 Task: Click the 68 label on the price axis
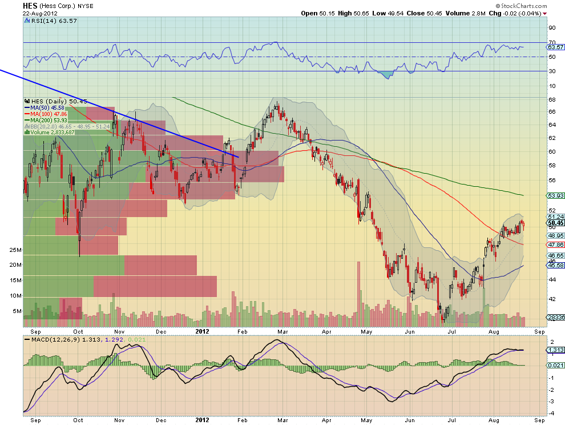[x=552, y=100]
